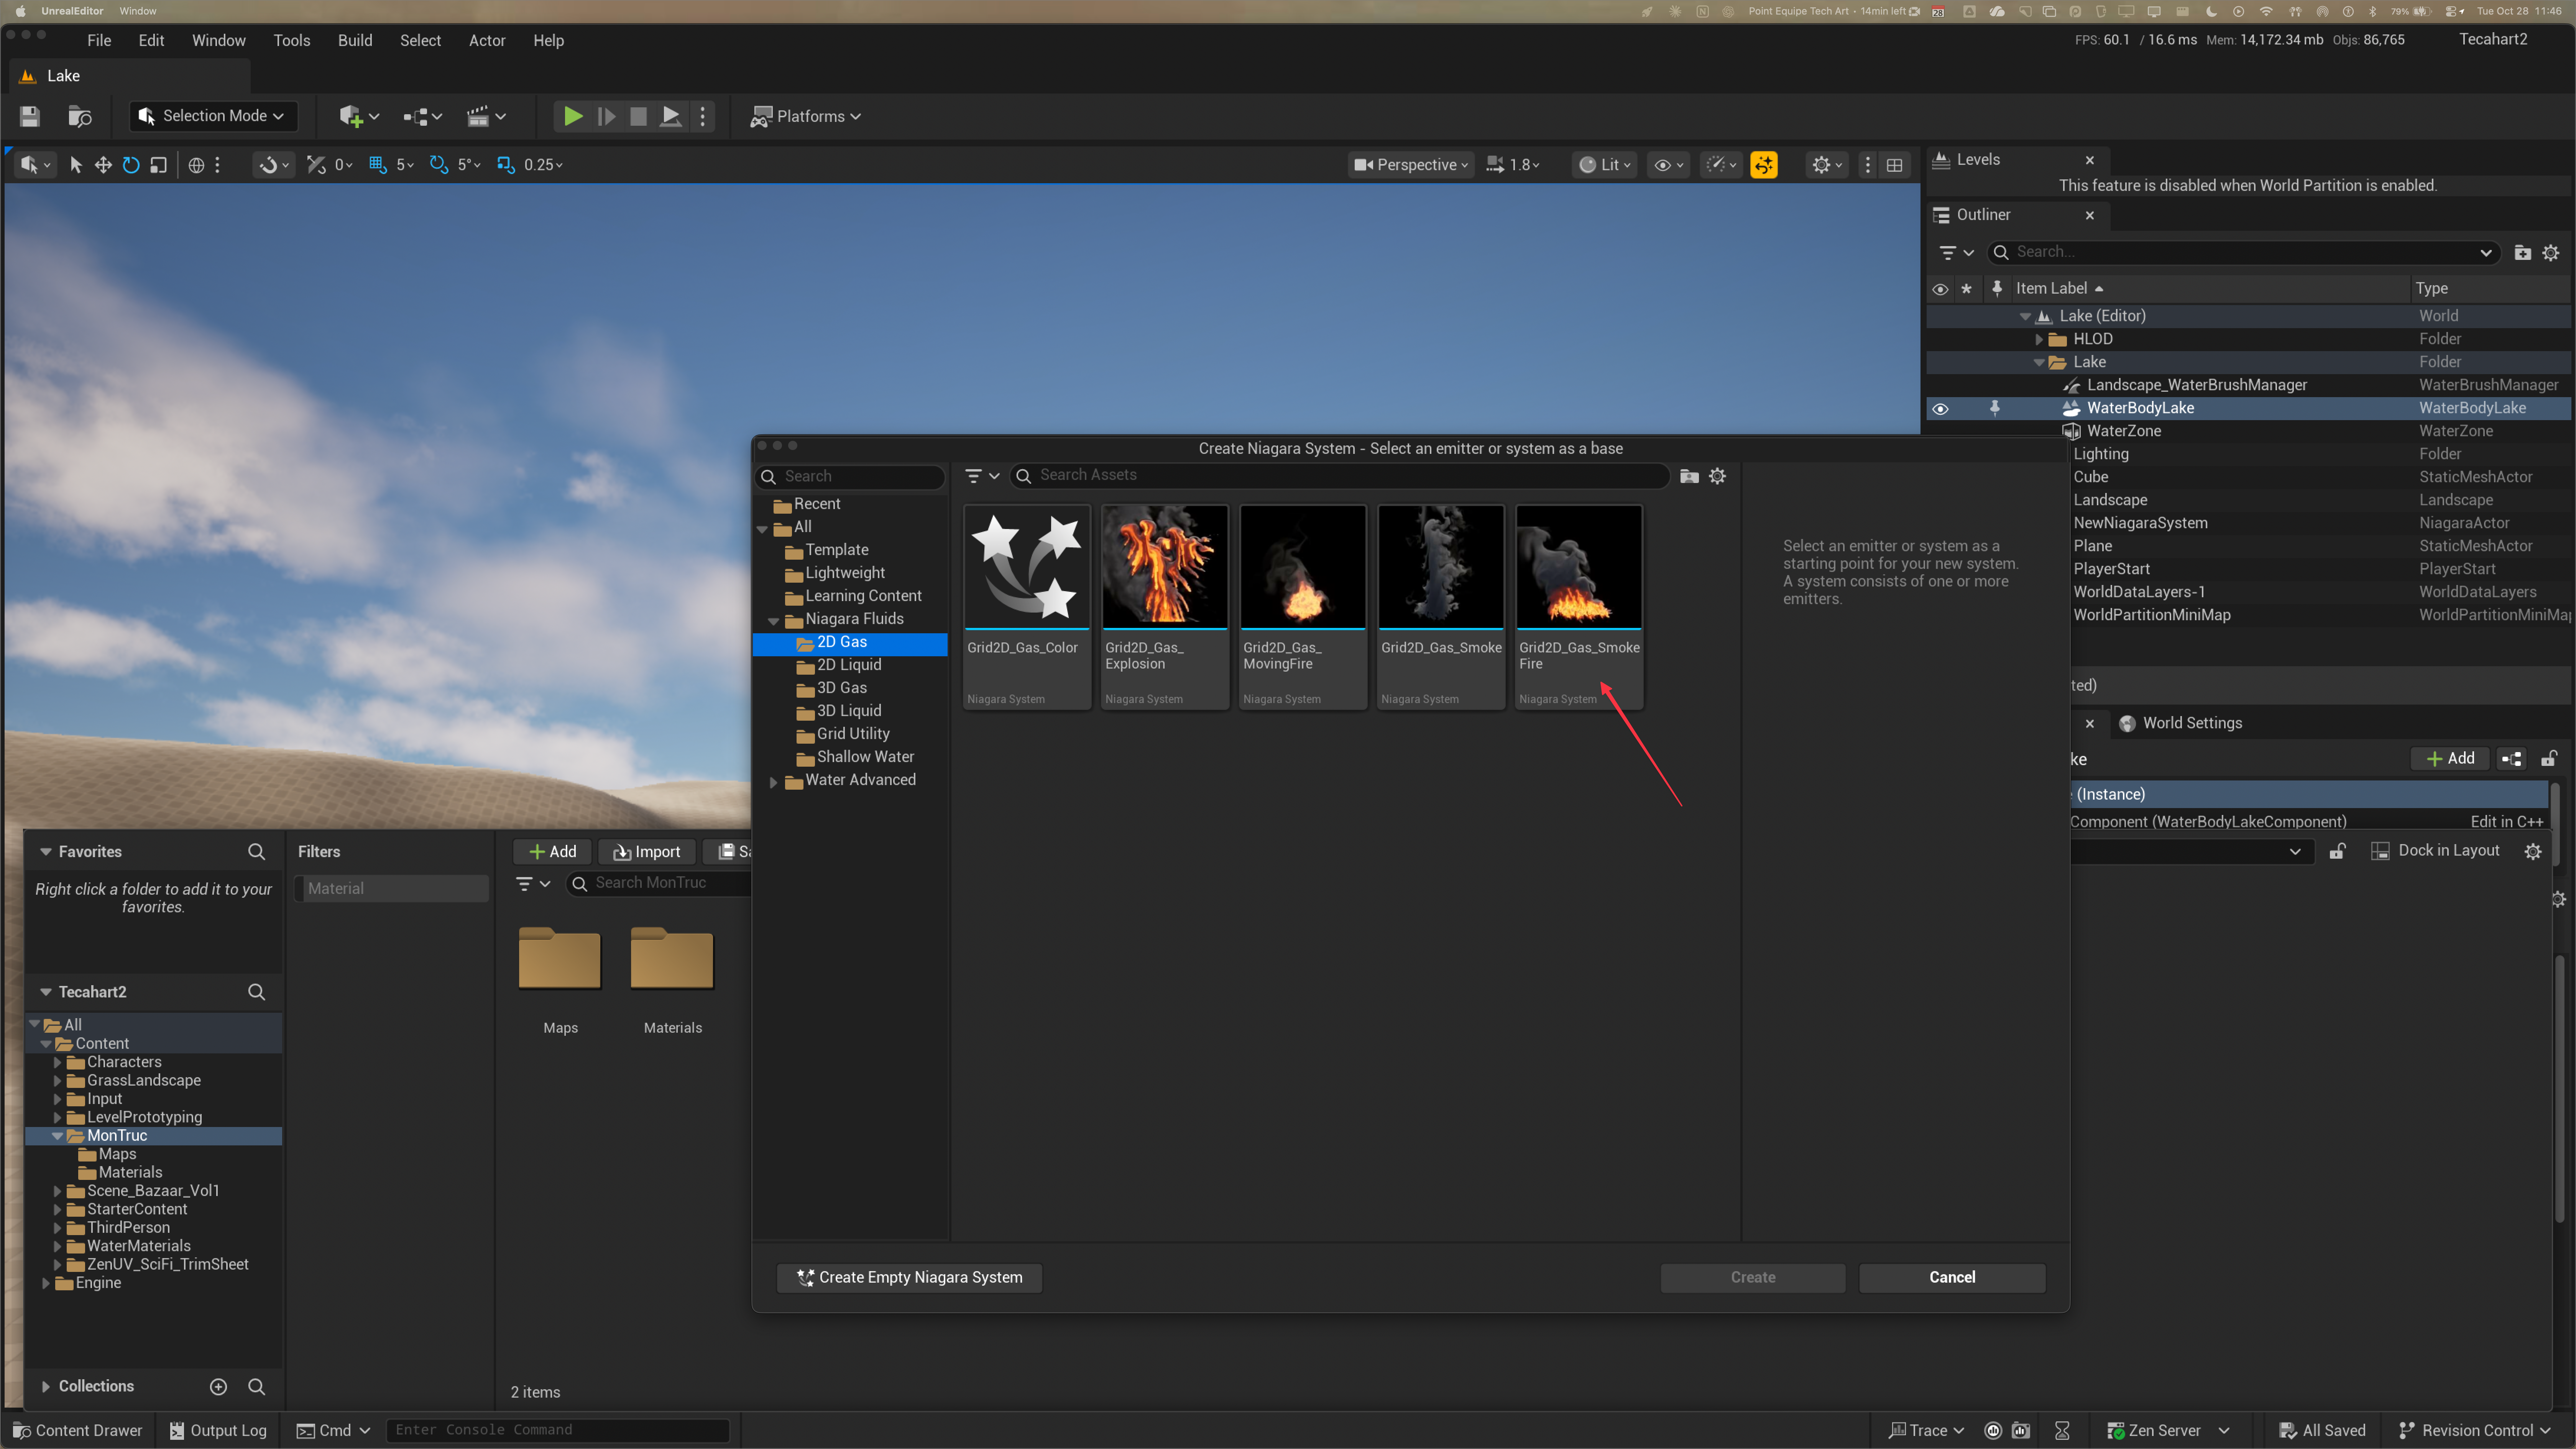Screen dimensions: 2576x1449
Task: Open the Platforms dropdown
Action: point(806,116)
